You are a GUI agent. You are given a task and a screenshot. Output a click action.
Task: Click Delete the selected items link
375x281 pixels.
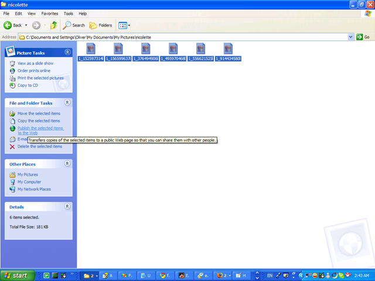coord(40,146)
